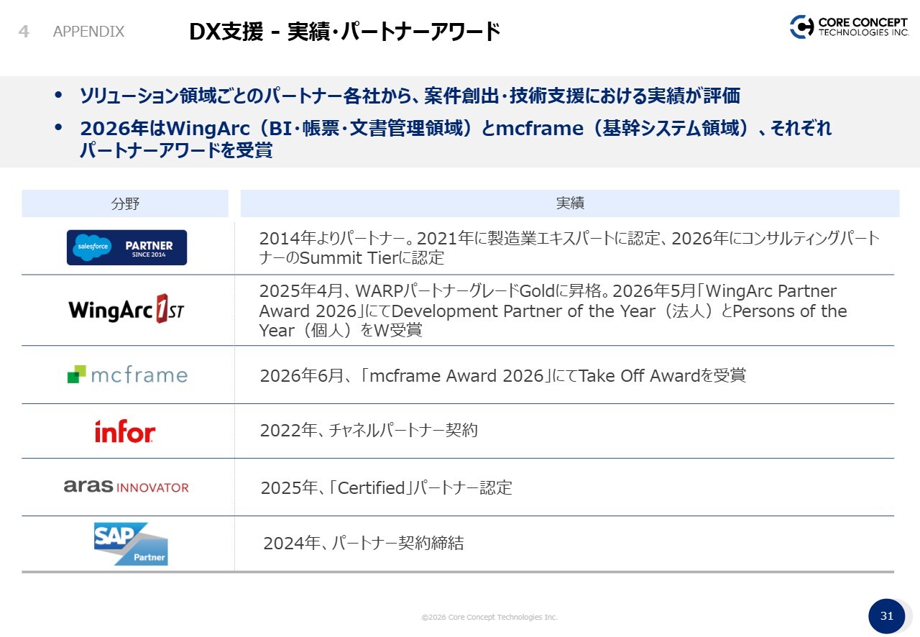Select the mcframe logo
The image size is (920, 637).
coord(127,375)
